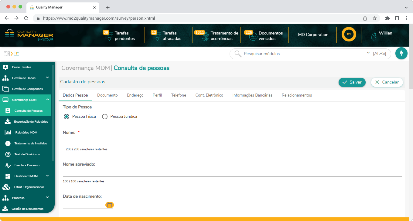Click the Tarefas pendentes icon

click(x=109, y=37)
